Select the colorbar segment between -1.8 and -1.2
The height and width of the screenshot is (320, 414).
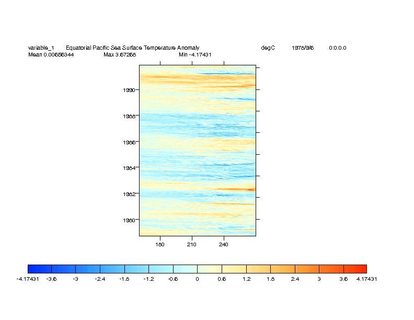click(136, 269)
